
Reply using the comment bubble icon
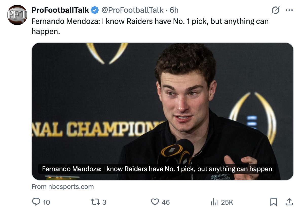click(x=36, y=202)
